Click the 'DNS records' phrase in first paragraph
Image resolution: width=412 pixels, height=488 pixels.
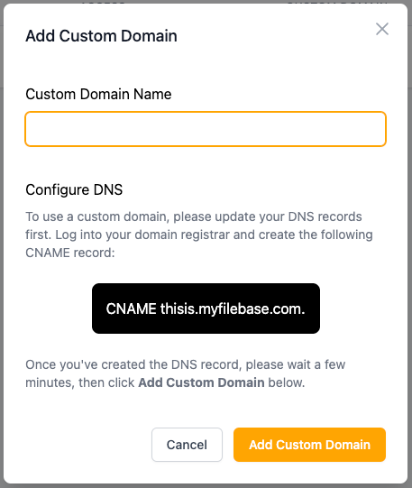[x=325, y=216]
